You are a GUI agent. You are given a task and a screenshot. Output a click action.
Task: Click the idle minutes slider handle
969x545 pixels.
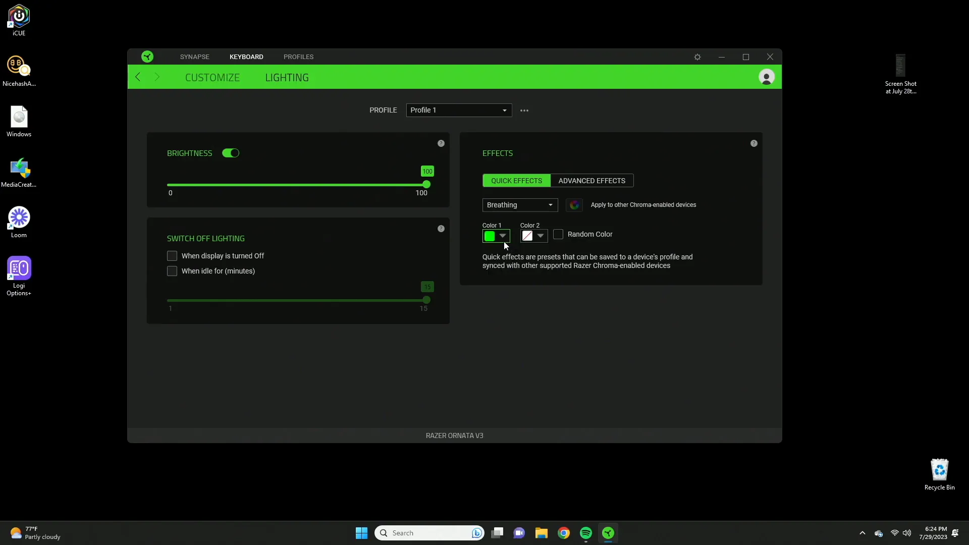tap(426, 300)
